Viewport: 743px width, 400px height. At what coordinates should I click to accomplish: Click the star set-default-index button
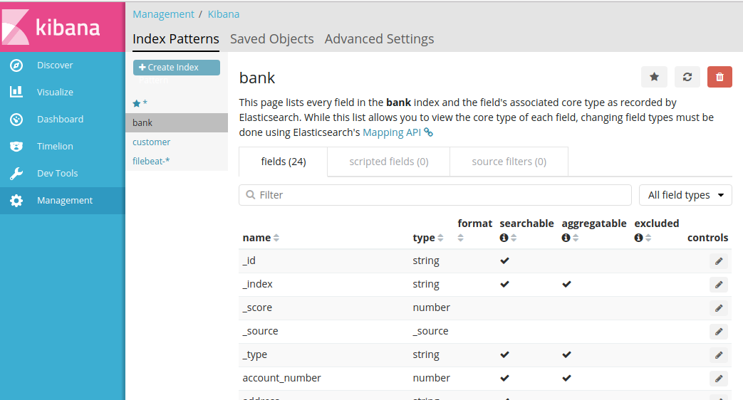[654, 77]
